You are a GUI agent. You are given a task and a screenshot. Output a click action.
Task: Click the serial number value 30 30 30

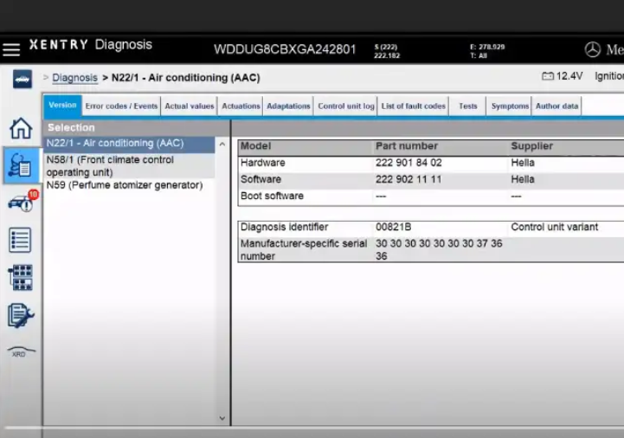tap(439, 249)
